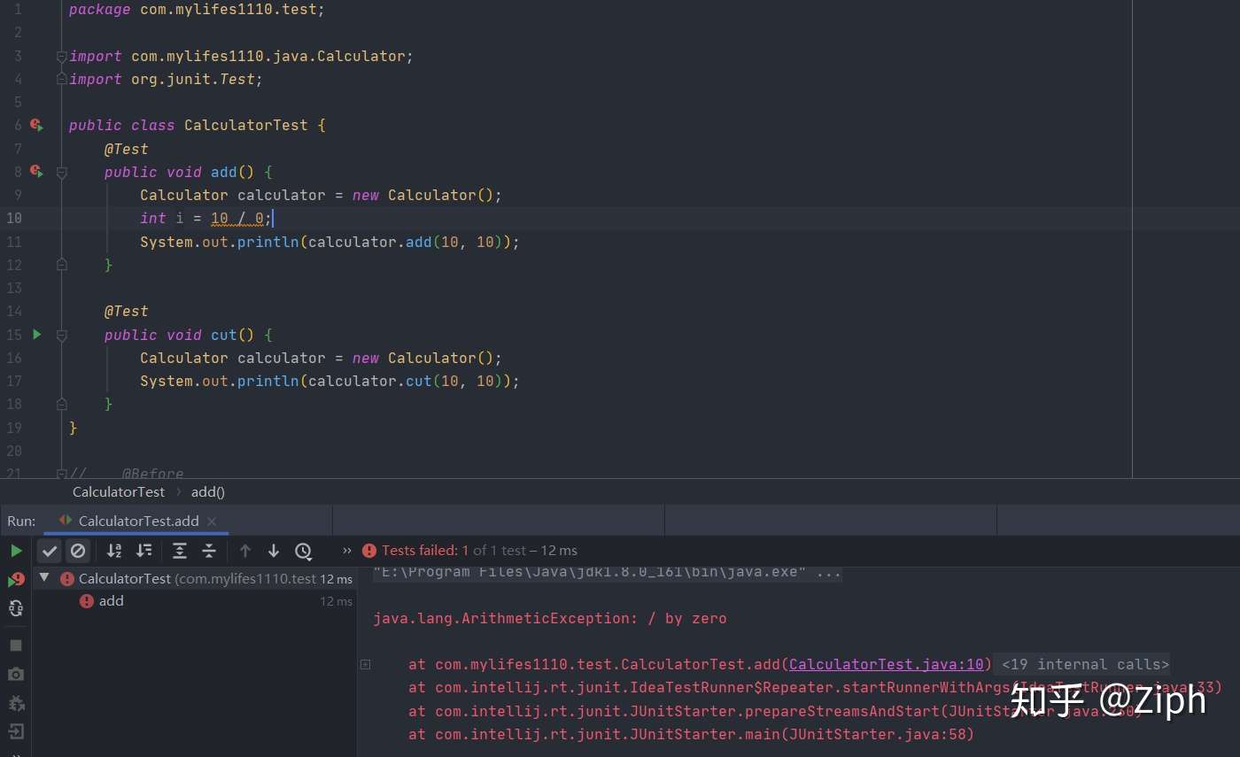1240x757 pixels.
Task: Toggle auto-test rerun icon
Action: [x=16, y=608]
